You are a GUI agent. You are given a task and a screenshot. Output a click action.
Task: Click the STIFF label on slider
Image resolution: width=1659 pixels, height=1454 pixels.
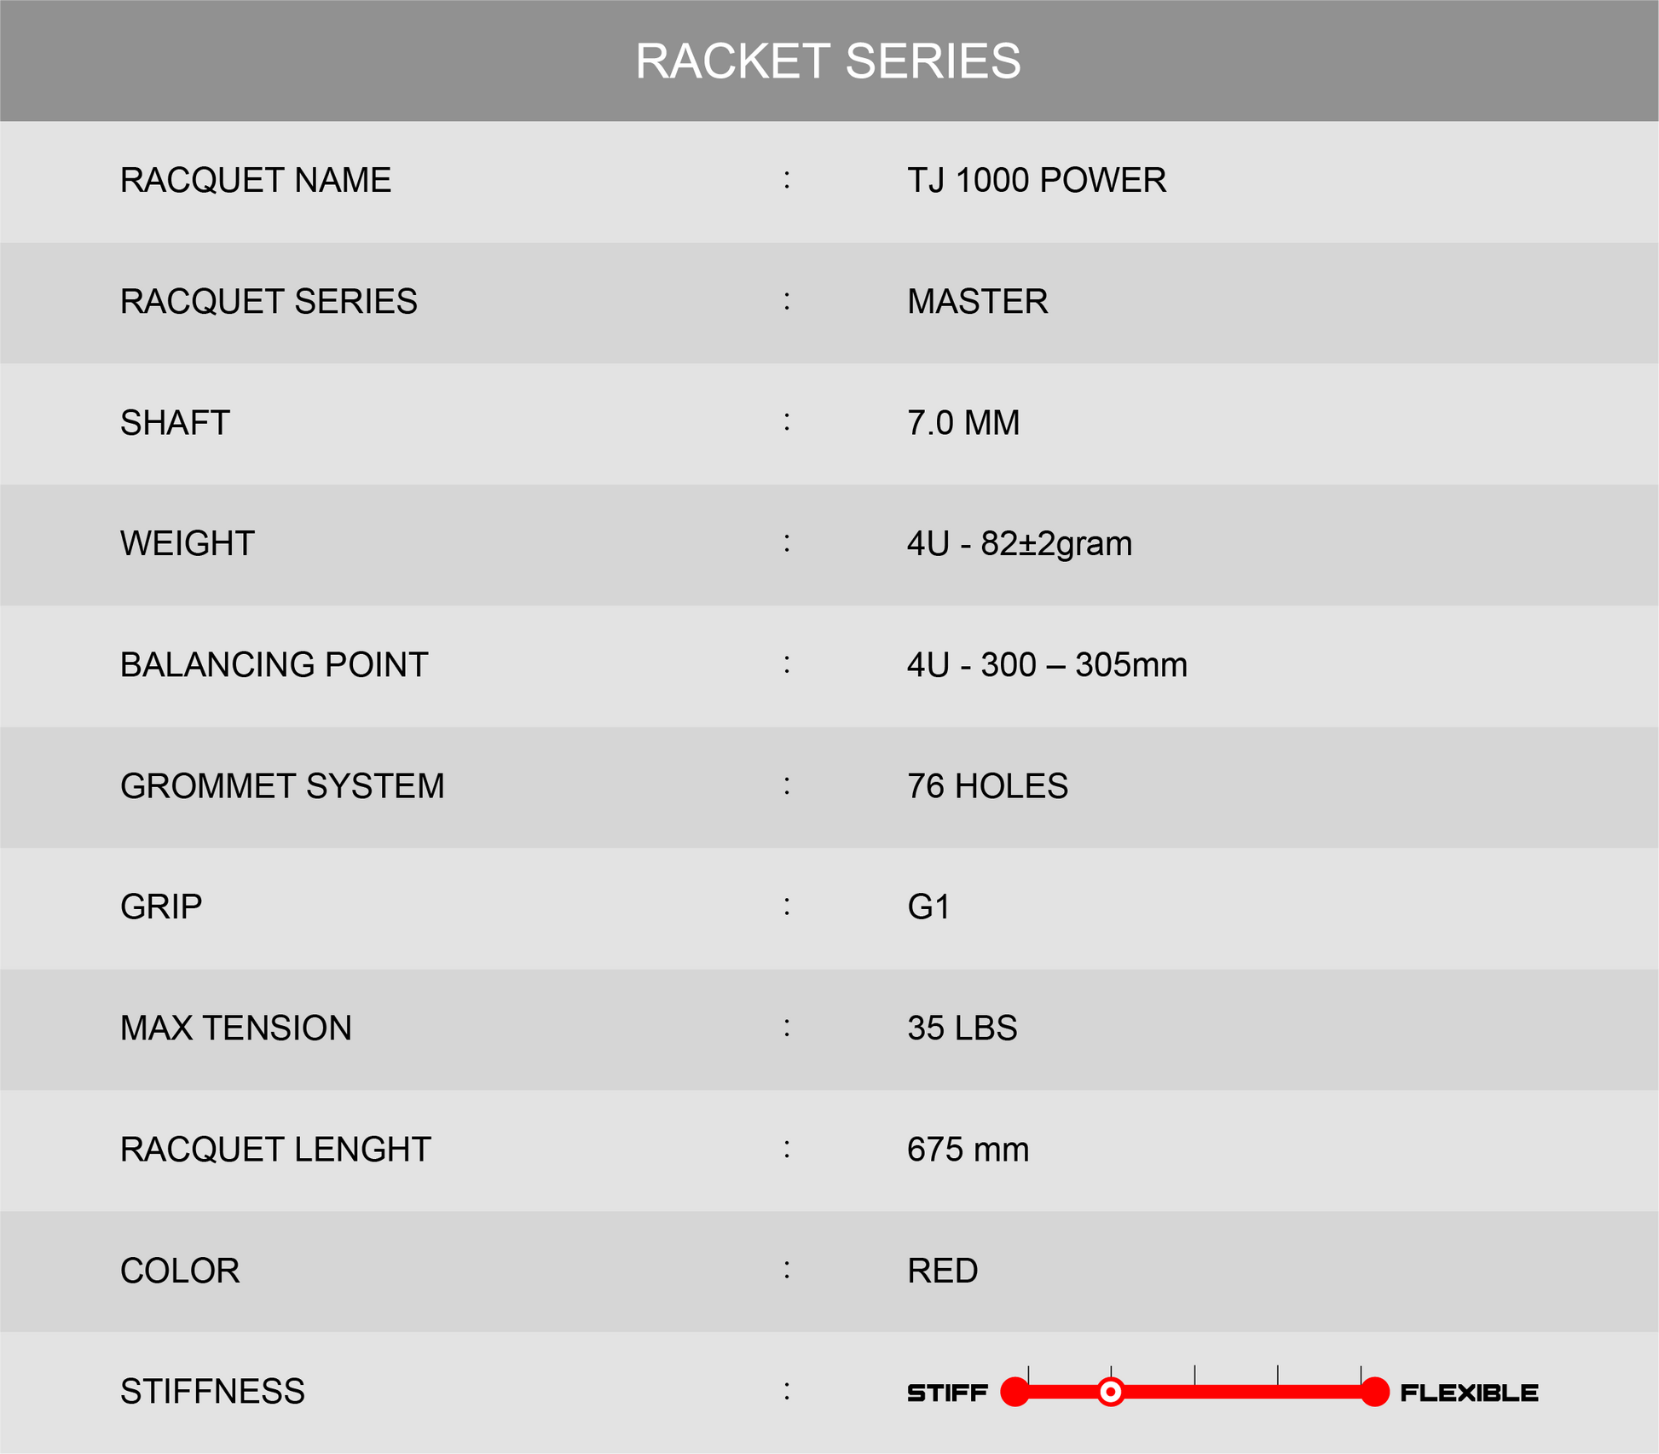947,1393
